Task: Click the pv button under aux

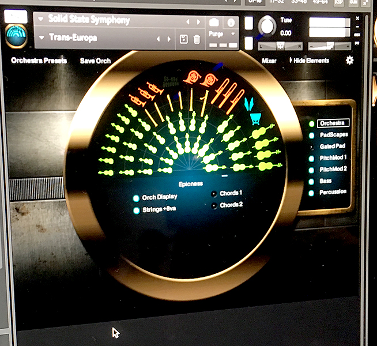Action: [x=357, y=43]
